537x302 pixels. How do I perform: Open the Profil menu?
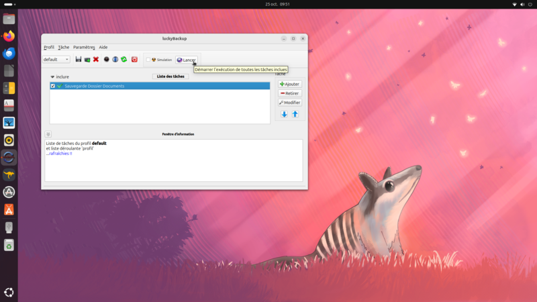pos(49,47)
